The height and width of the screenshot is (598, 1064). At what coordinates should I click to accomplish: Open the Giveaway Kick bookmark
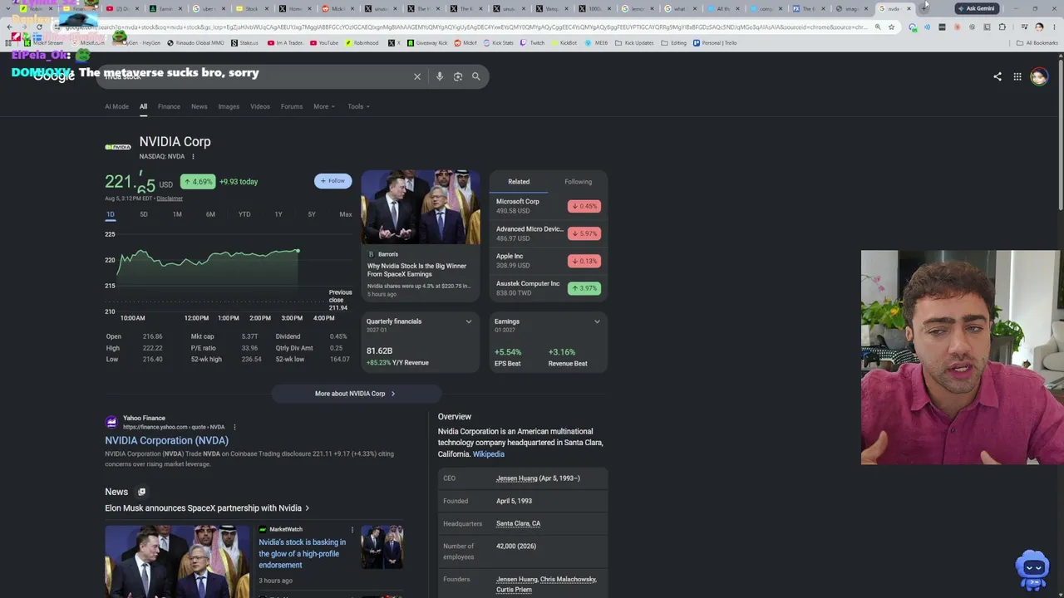[426, 43]
